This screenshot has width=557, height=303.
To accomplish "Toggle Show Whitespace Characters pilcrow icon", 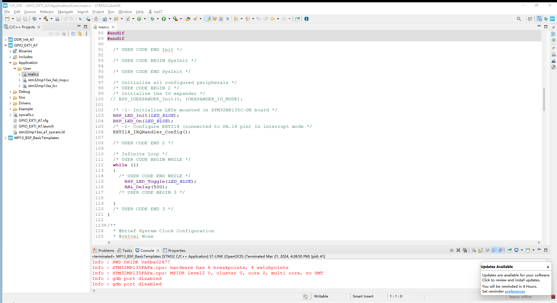I will [x=228, y=19].
